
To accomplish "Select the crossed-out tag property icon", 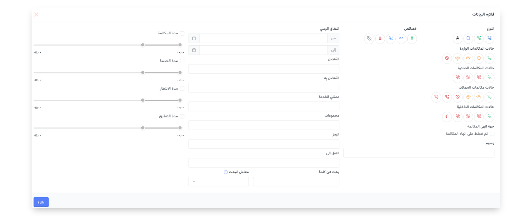I will point(369,38).
